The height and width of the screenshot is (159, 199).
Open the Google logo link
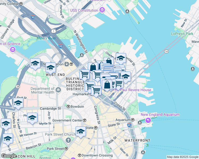[9, 156]
